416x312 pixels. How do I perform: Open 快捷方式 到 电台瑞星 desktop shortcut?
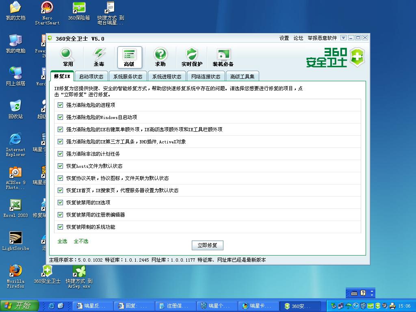(110, 13)
